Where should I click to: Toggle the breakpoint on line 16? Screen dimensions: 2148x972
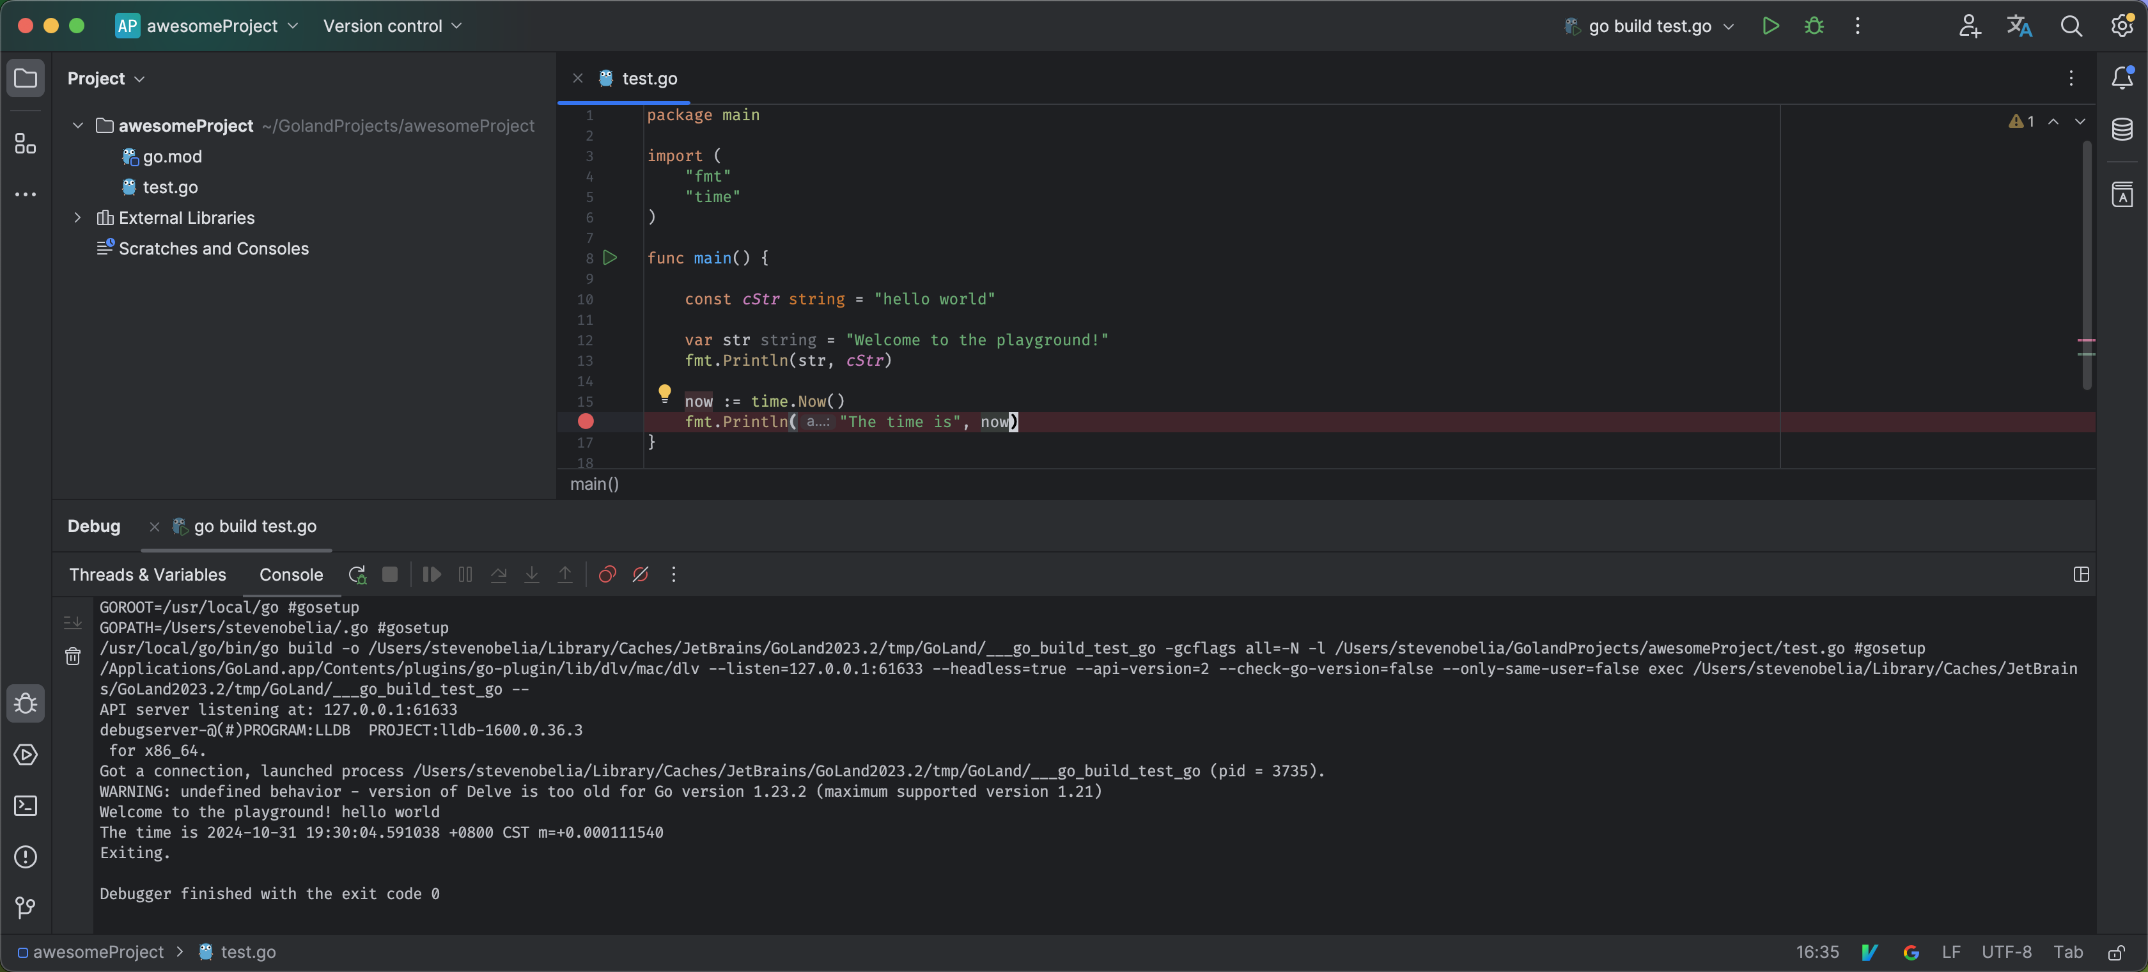coord(586,422)
